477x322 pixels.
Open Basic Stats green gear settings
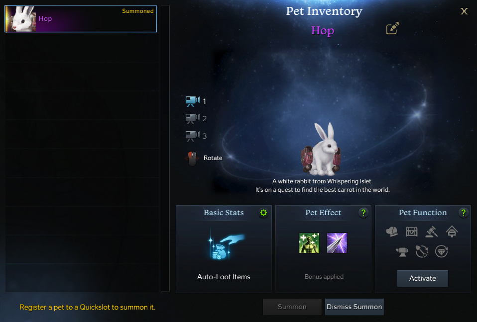[263, 213]
